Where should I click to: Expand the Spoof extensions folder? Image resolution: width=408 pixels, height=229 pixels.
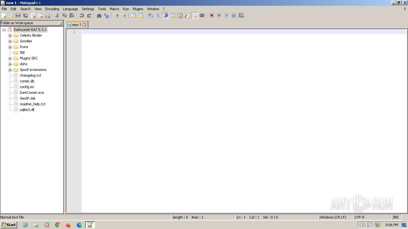click(10, 70)
